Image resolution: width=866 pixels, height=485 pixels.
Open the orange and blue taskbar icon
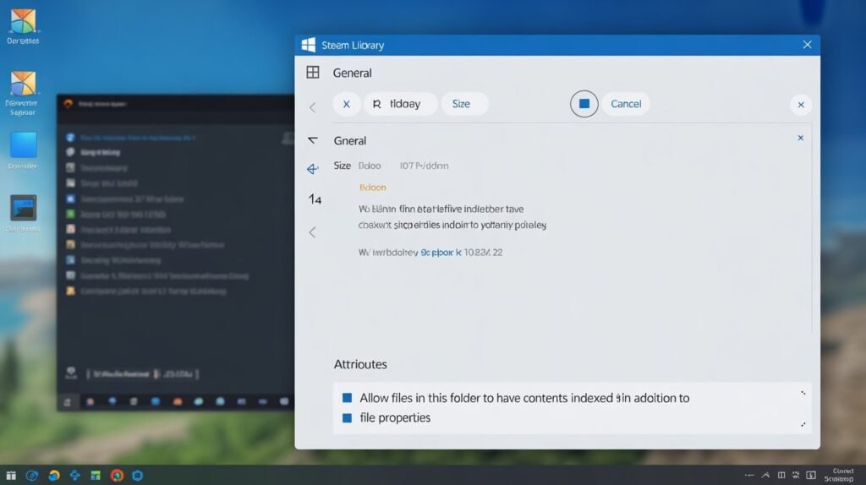click(x=53, y=475)
